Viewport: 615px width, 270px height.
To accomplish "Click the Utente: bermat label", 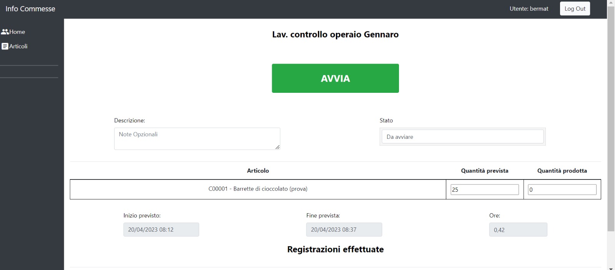I will click(529, 9).
